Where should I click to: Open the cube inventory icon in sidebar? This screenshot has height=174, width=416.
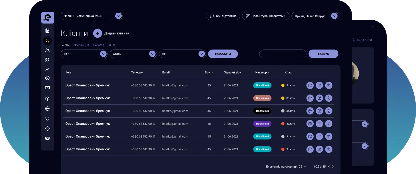click(x=47, y=99)
